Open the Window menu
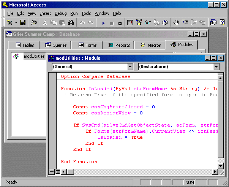This screenshot has height=187, width=229. point(102,13)
